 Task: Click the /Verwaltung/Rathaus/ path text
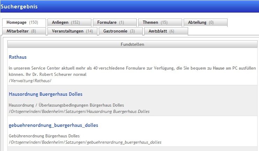click(x=30, y=81)
